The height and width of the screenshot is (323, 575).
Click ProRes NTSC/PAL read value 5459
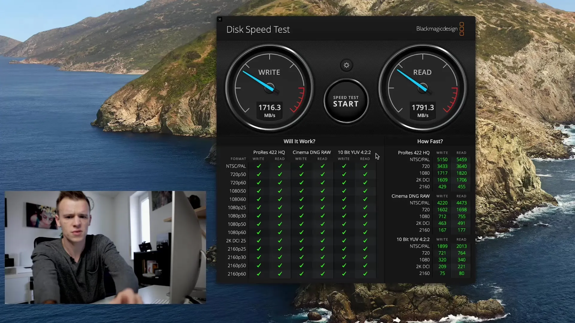point(461,159)
